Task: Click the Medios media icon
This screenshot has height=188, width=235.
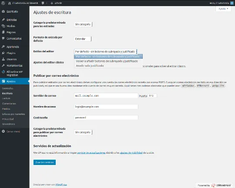Action: (3, 26)
